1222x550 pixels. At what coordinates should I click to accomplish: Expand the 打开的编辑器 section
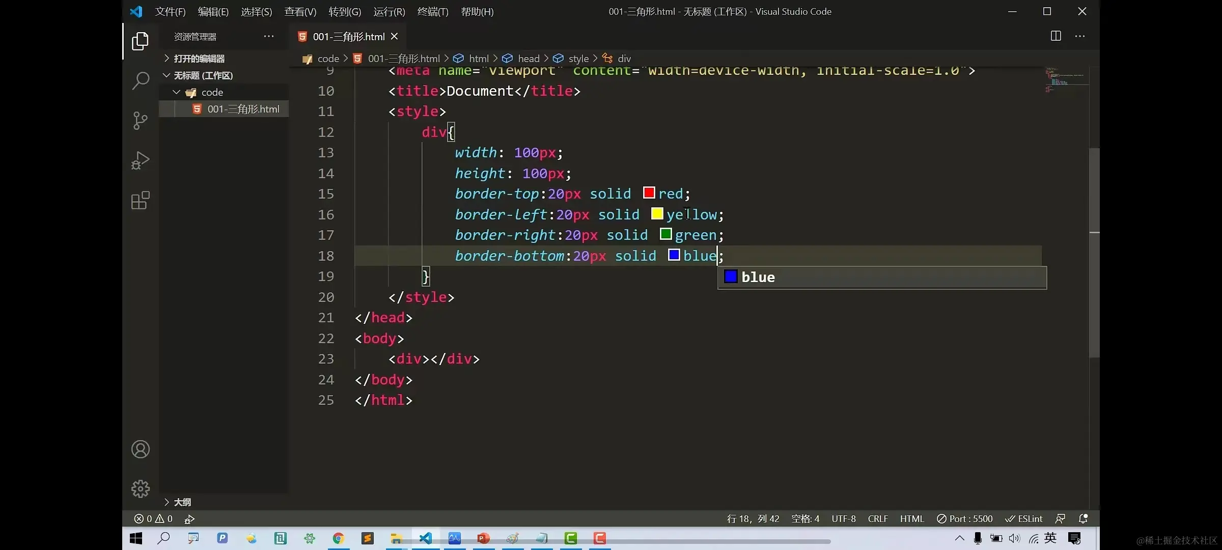point(199,59)
